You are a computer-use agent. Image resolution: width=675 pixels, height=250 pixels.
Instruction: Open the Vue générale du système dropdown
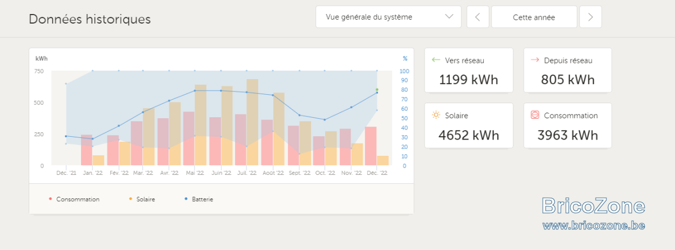(x=388, y=17)
